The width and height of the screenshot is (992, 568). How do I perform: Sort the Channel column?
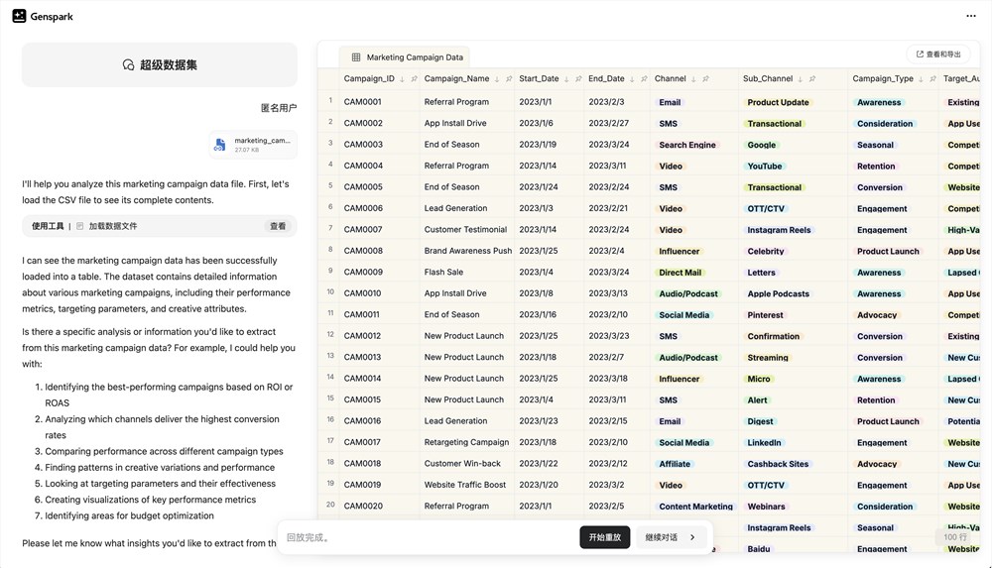tap(693, 79)
